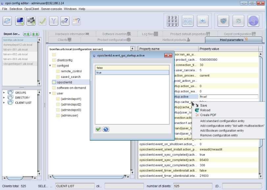Open the OpsiClient menu
The image size is (267, 190).
click(32, 9)
